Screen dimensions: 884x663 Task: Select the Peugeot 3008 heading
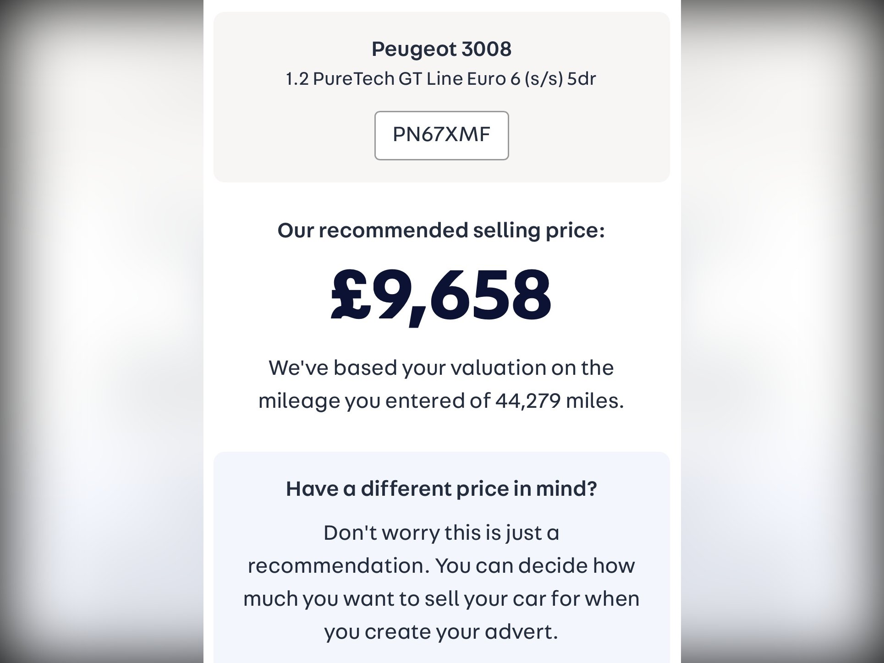click(x=441, y=49)
